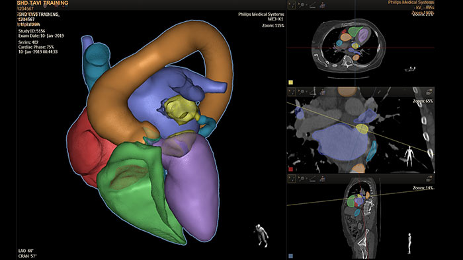Image resolution: width=463 pixels, height=260 pixels.
Task: Click the 'Zoom: 115%' text in main view
Action: tap(273, 26)
